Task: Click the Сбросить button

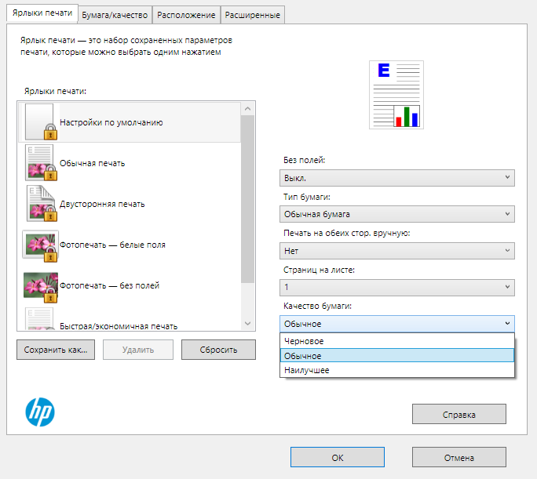Action: click(218, 350)
